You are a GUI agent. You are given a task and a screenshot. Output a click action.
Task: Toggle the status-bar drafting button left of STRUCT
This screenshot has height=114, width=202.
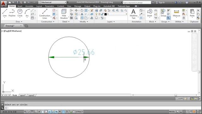pos(74,112)
